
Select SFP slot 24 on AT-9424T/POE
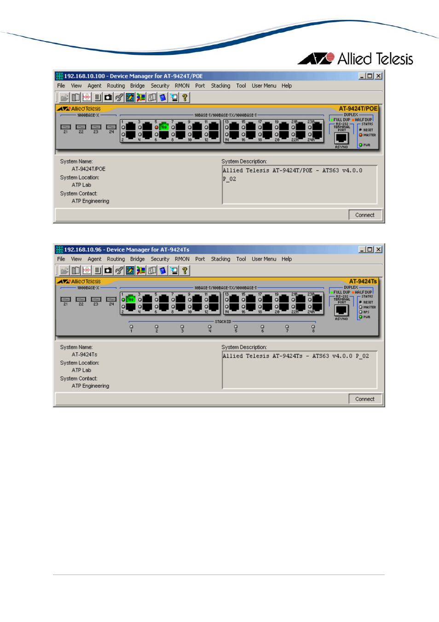[x=111, y=127]
